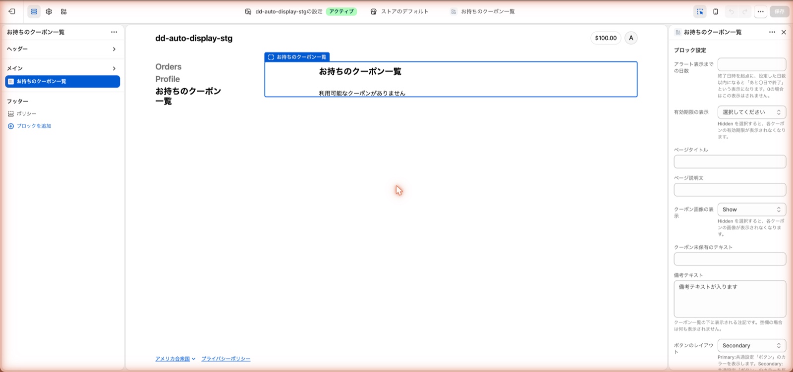The height and width of the screenshot is (372, 793).
Task: Click block icon beside settings panel title
Action: [678, 32]
